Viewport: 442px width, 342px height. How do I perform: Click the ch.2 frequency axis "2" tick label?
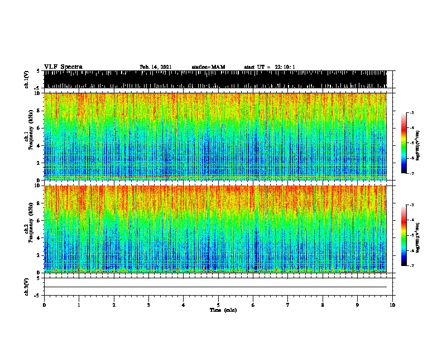(x=39, y=255)
